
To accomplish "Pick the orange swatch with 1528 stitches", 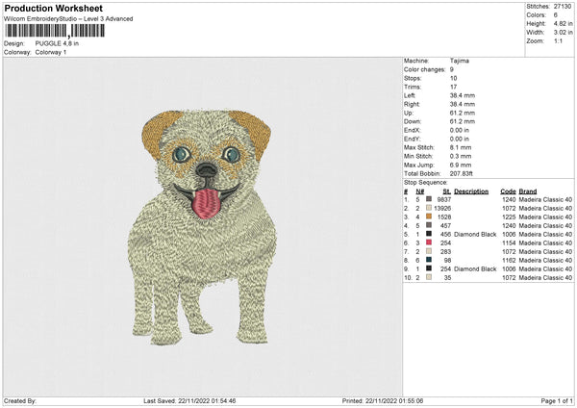I will point(429,217).
